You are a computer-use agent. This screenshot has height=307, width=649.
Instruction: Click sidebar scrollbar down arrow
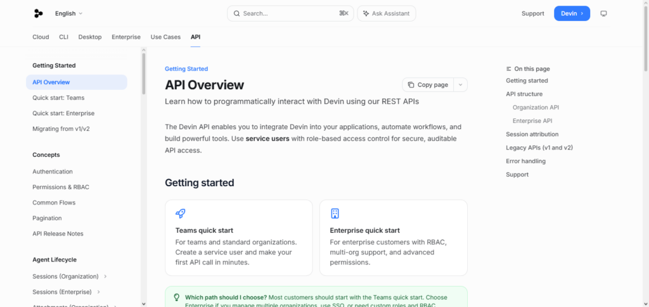pos(144,304)
